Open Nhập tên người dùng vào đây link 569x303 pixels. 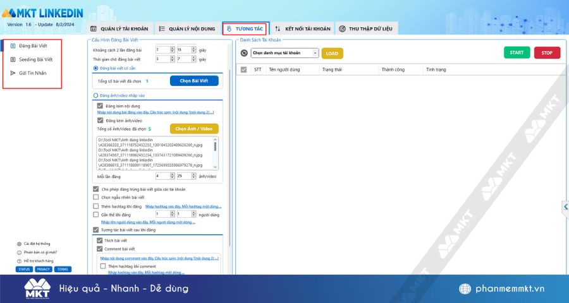(148, 222)
